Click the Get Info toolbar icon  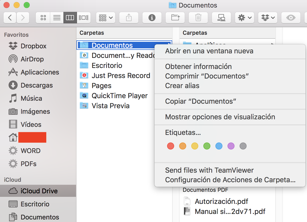coord(152,17)
